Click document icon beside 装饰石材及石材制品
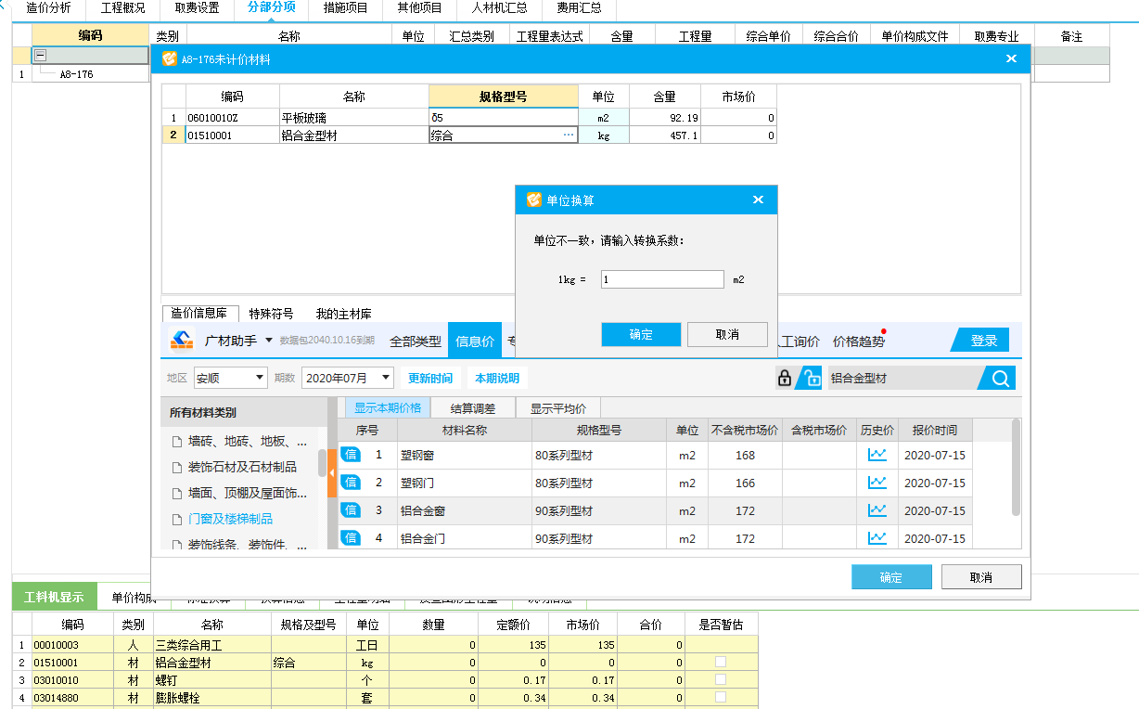 tap(176, 468)
